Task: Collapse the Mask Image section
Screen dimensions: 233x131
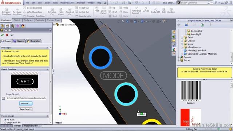Action: [47, 116]
